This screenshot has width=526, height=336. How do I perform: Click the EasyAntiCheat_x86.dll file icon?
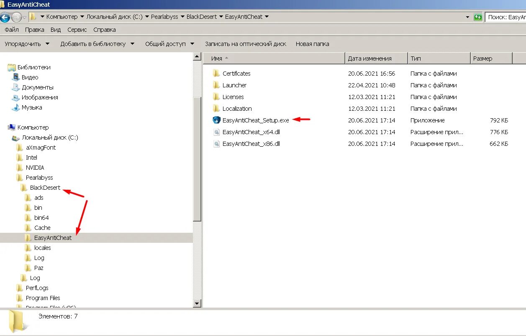(x=216, y=144)
